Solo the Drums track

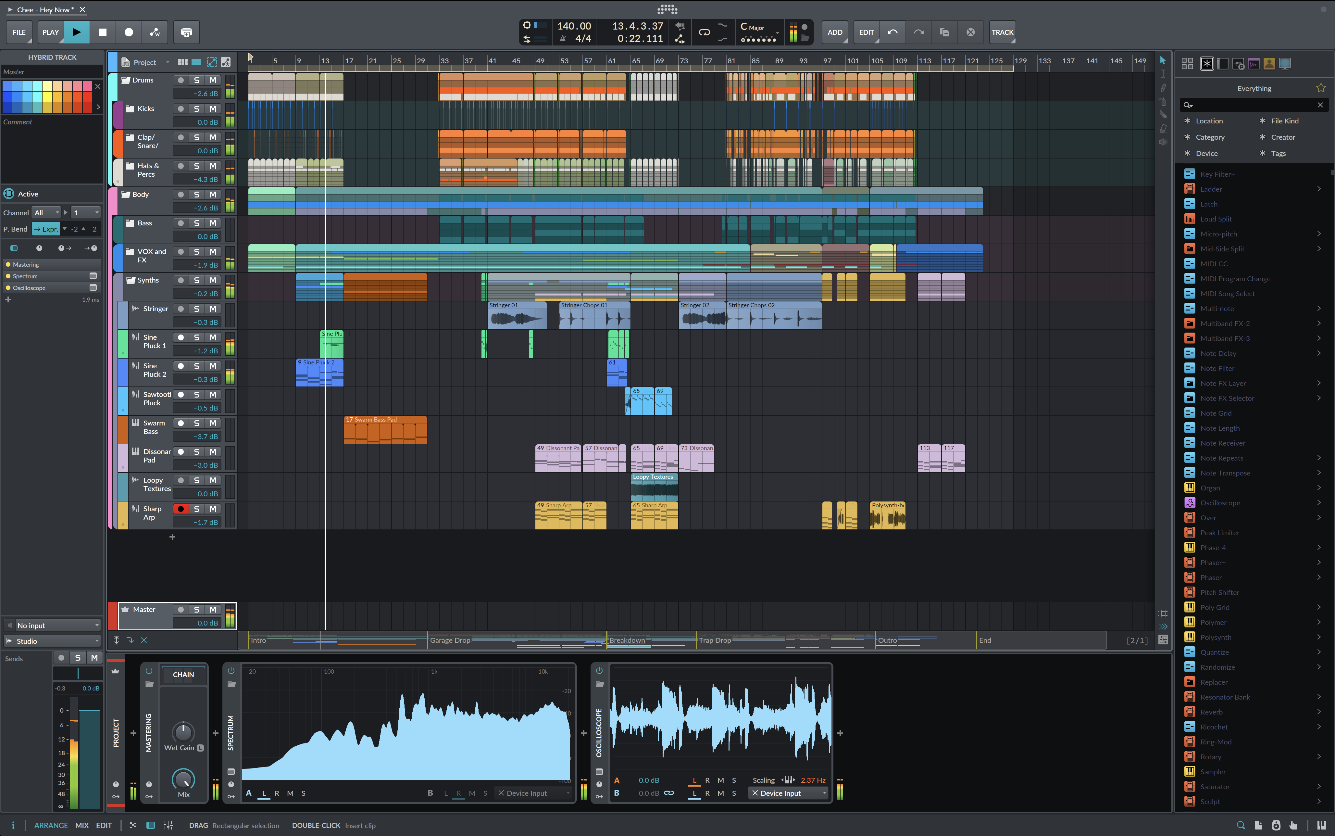196,80
